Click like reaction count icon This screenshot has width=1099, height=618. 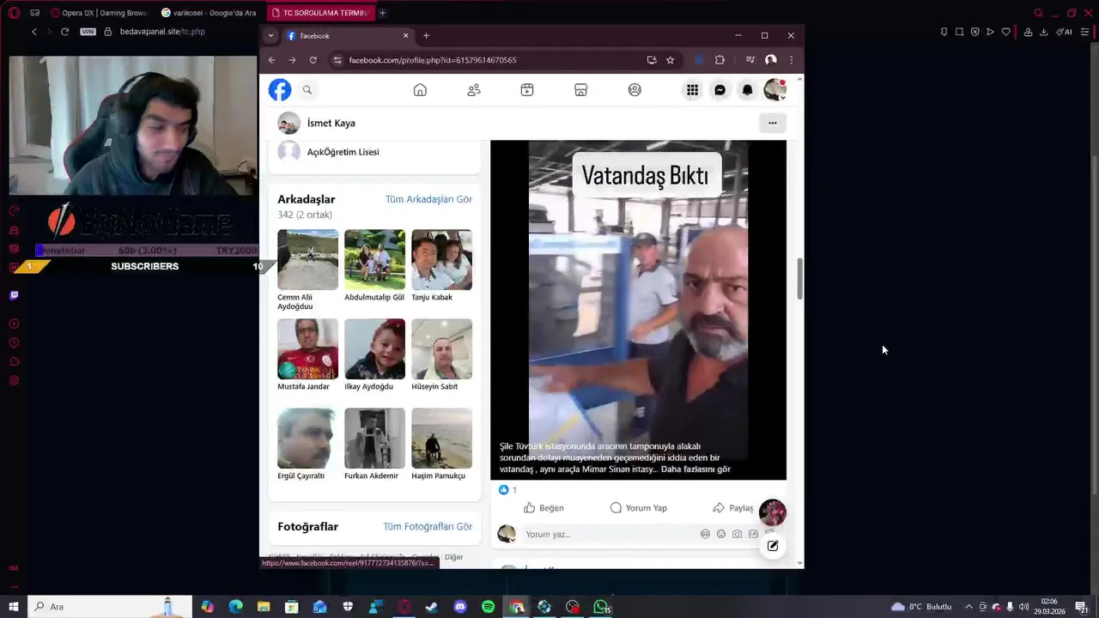tap(504, 489)
